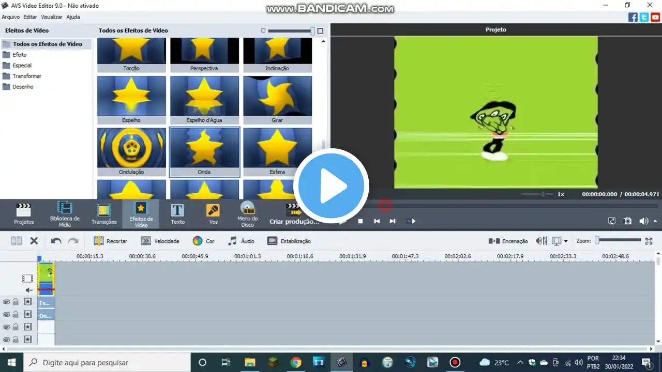Viewport: 662px width, 372px height.
Task: Open the display layout dropdown arrow
Action: coord(566,241)
